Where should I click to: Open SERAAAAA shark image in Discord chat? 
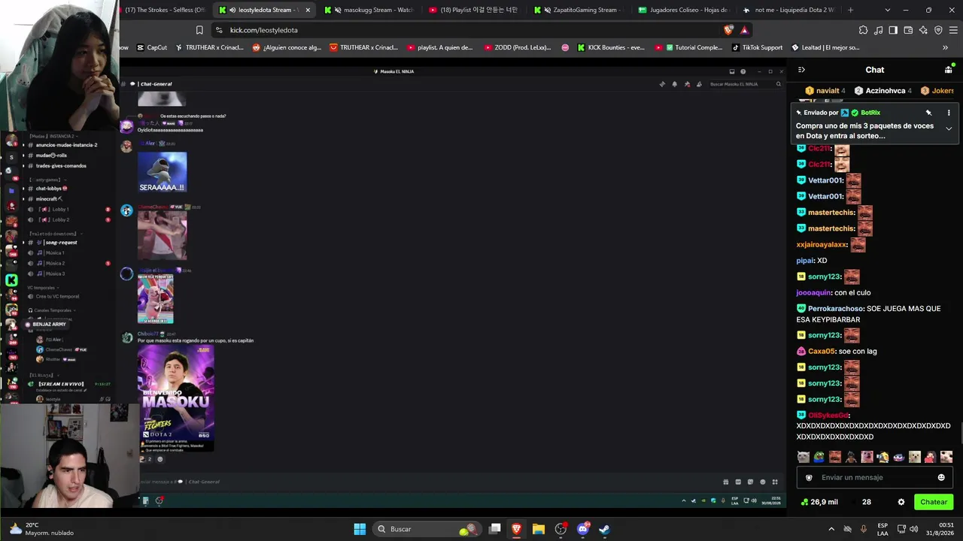pos(163,172)
